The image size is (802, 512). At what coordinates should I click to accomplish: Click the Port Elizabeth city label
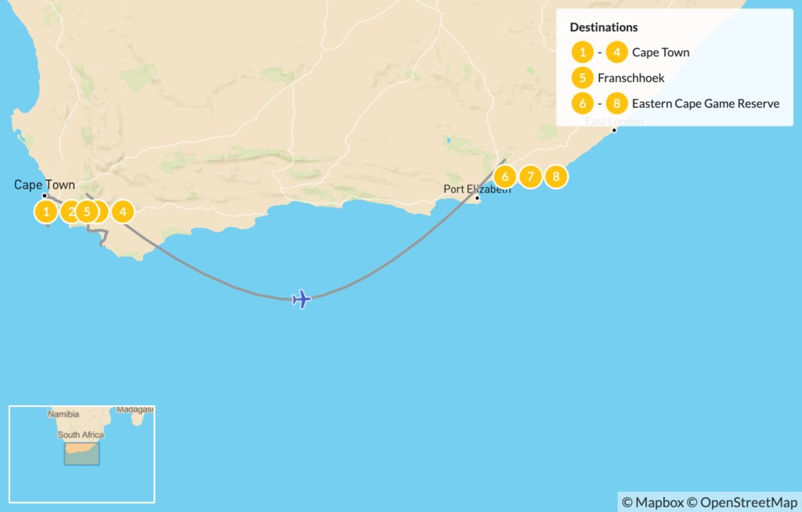(x=477, y=189)
